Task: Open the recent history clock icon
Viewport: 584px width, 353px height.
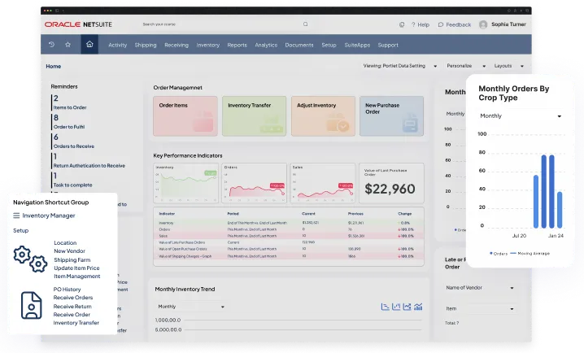Action: coord(52,45)
